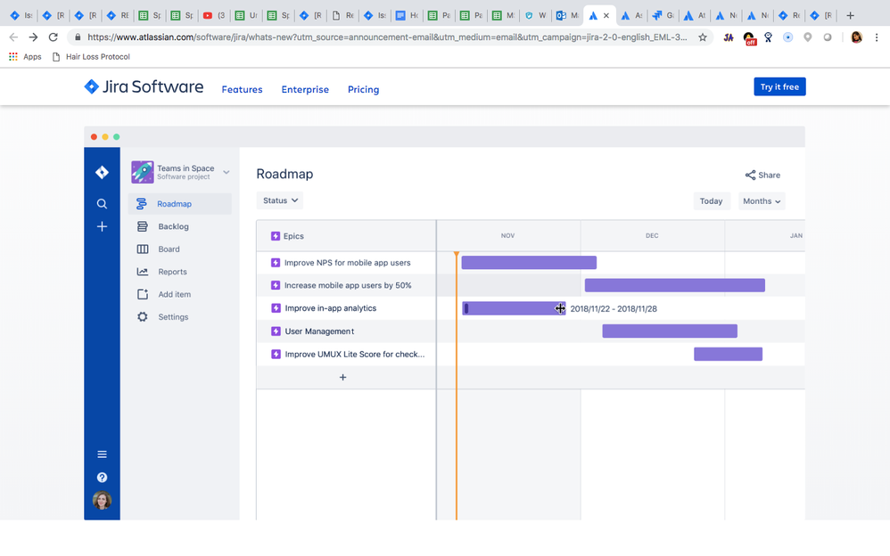Open the Pricing link in header
This screenshot has height=556, width=890.
363,90
